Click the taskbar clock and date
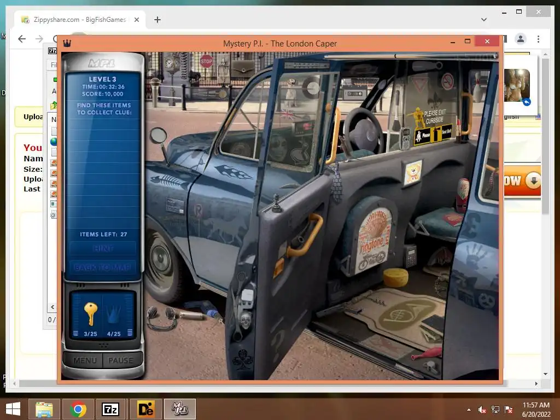Screen dimensions: 560x420 point(536,410)
